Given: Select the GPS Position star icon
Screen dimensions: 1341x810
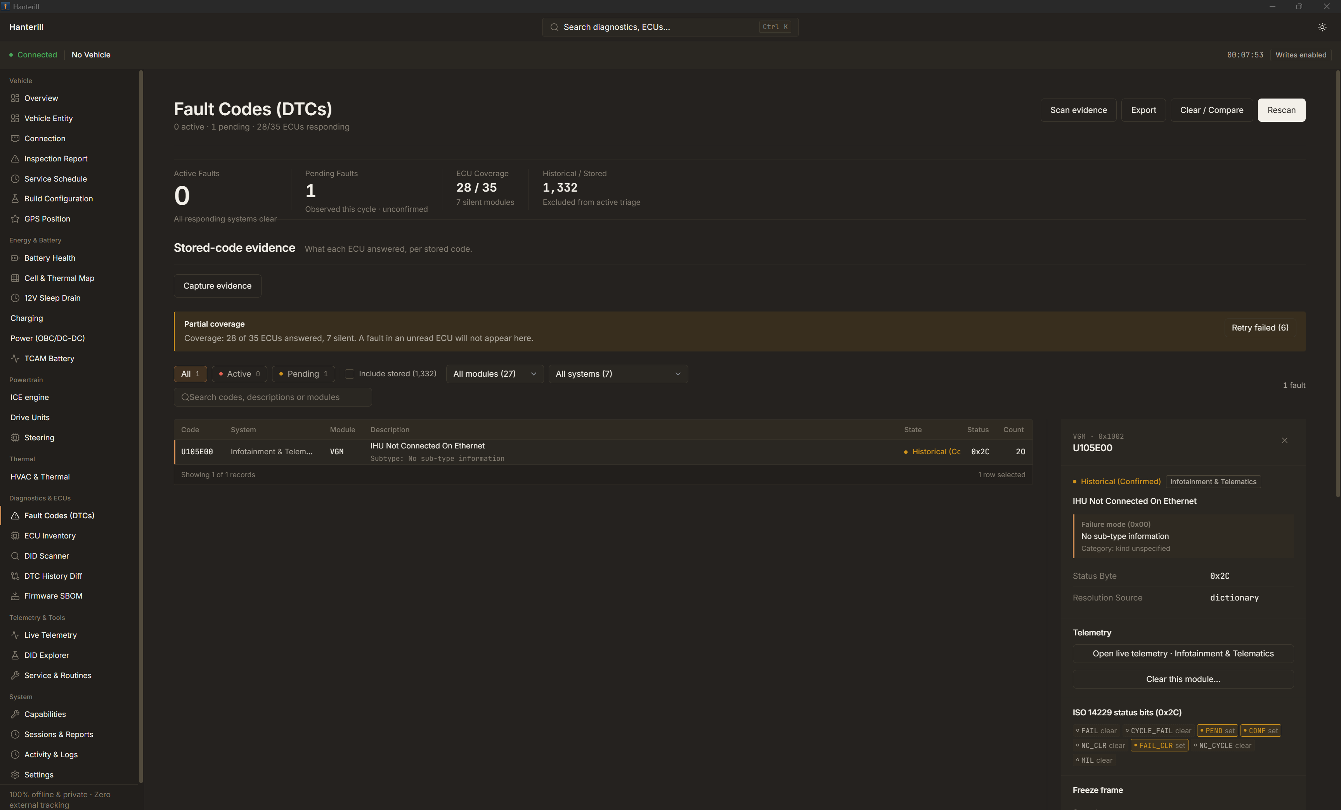Looking at the screenshot, I should [x=15, y=219].
